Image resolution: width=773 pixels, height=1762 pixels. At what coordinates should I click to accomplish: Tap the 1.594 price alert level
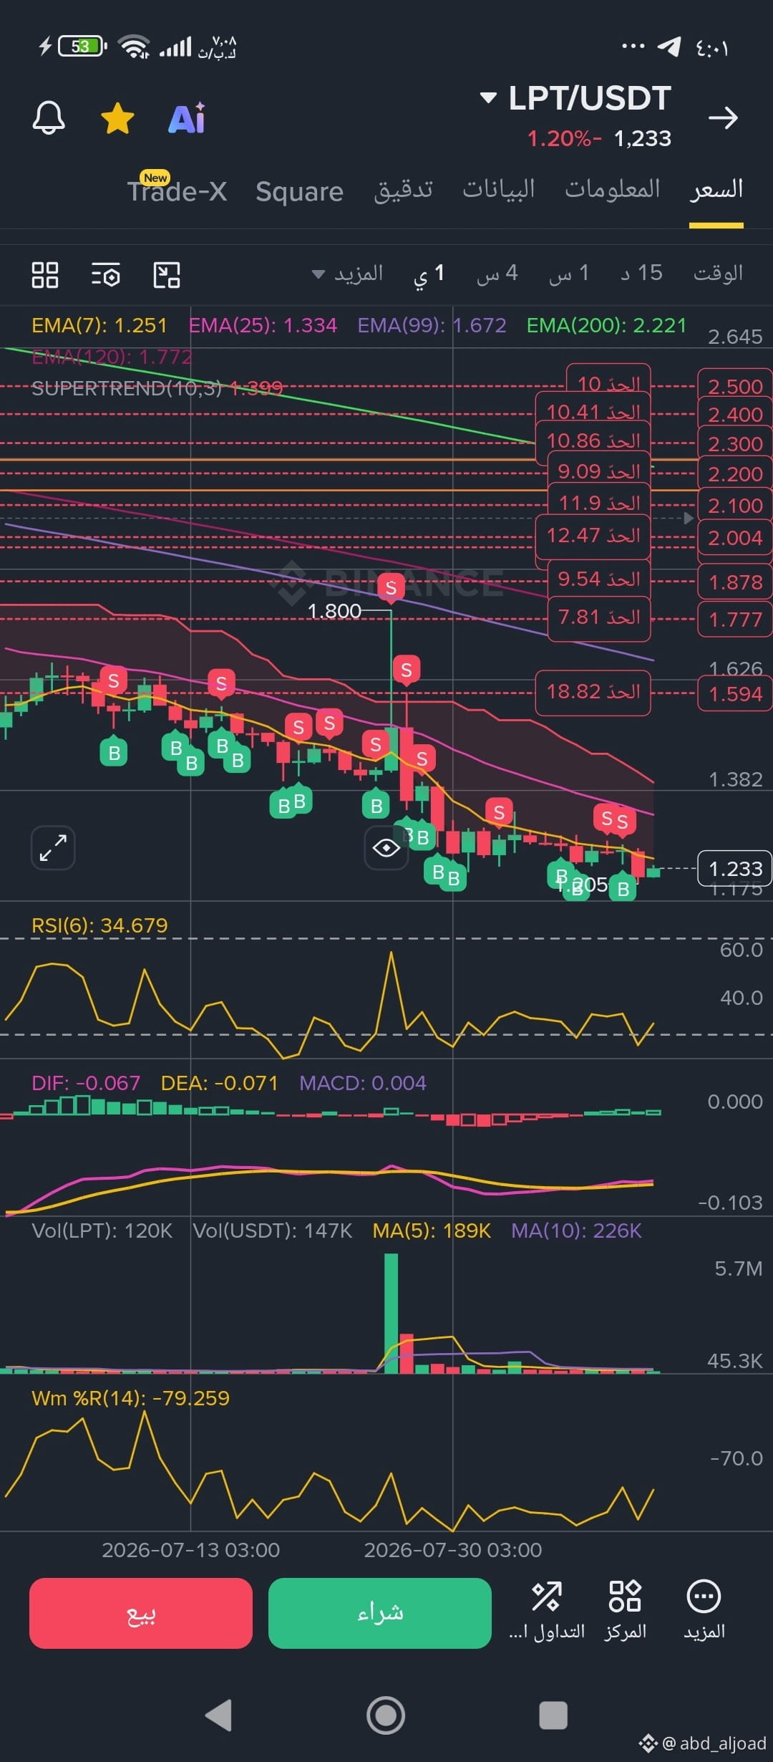[x=735, y=694]
